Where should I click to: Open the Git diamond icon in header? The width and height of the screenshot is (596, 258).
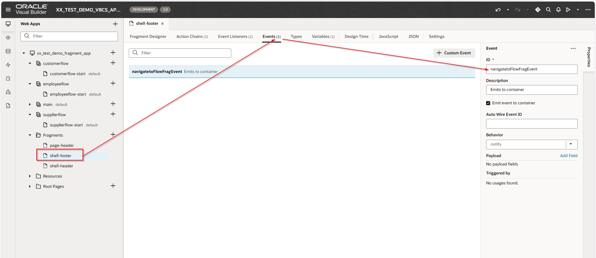[538, 10]
